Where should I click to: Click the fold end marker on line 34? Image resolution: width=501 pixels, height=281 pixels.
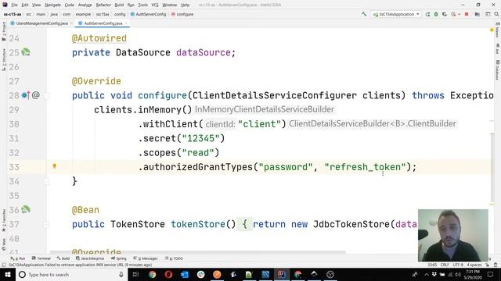tap(46, 181)
